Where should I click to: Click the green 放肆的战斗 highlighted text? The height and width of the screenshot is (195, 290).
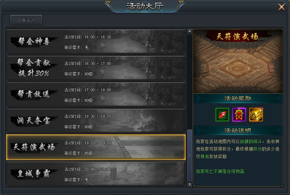click(251, 142)
